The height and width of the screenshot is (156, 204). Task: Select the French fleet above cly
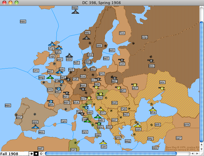click(x=52, y=44)
